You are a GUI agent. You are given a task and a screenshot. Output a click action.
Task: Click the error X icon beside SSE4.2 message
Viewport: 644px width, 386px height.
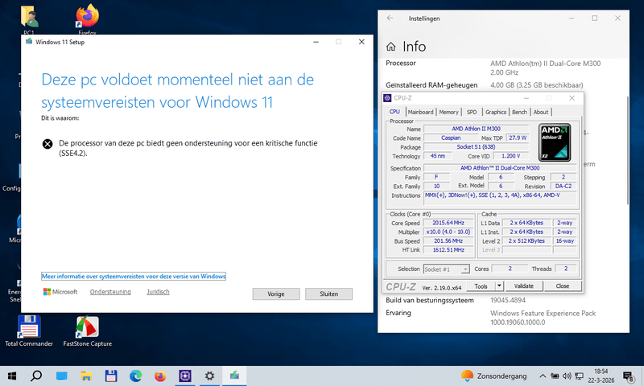[47, 144]
